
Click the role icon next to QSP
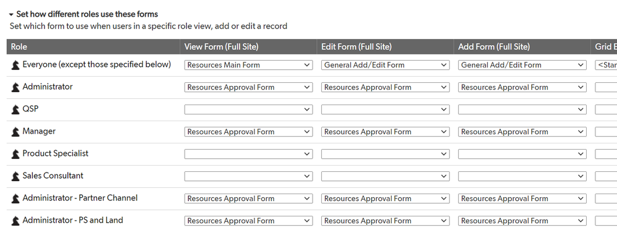tap(15, 109)
